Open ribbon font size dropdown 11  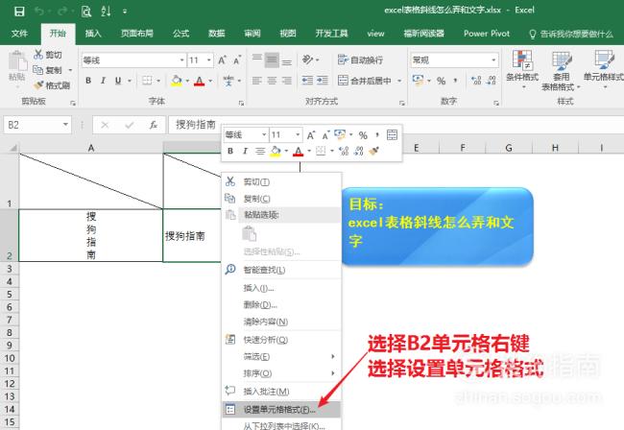209,60
